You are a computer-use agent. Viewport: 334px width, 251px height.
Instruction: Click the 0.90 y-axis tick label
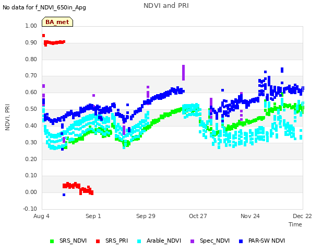coord(31,42)
